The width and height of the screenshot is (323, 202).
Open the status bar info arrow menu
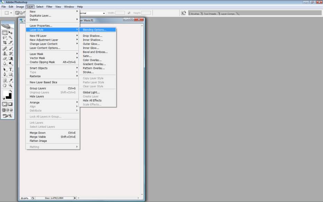75,198
